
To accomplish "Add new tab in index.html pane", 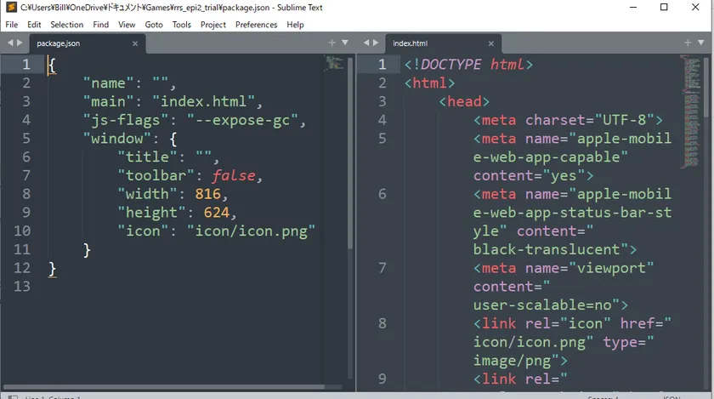I will [689, 43].
